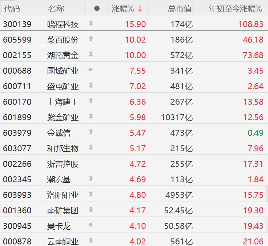Click stock code 600711
The image size is (268, 246).
click(17, 86)
